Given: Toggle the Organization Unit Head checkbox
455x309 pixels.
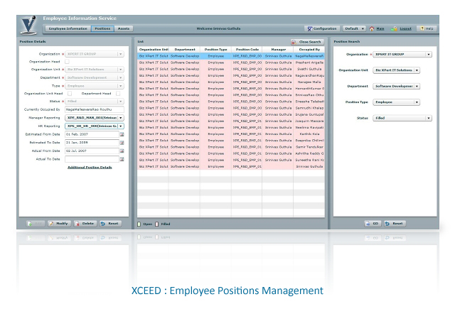Looking at the screenshot, I should tap(70, 93).
